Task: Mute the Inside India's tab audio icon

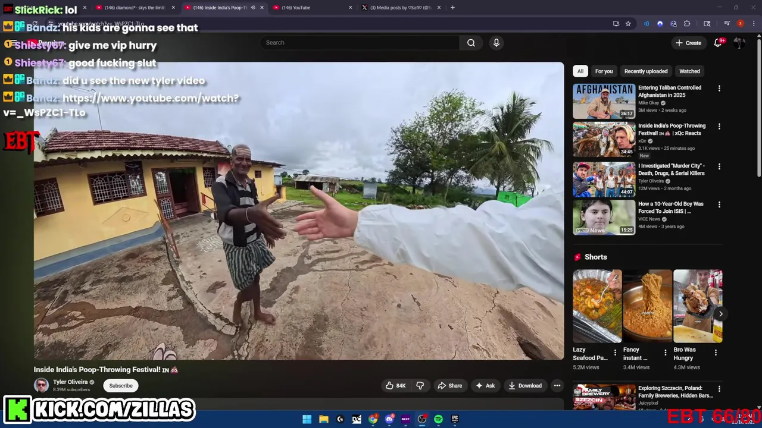Action: pyautogui.click(x=252, y=8)
